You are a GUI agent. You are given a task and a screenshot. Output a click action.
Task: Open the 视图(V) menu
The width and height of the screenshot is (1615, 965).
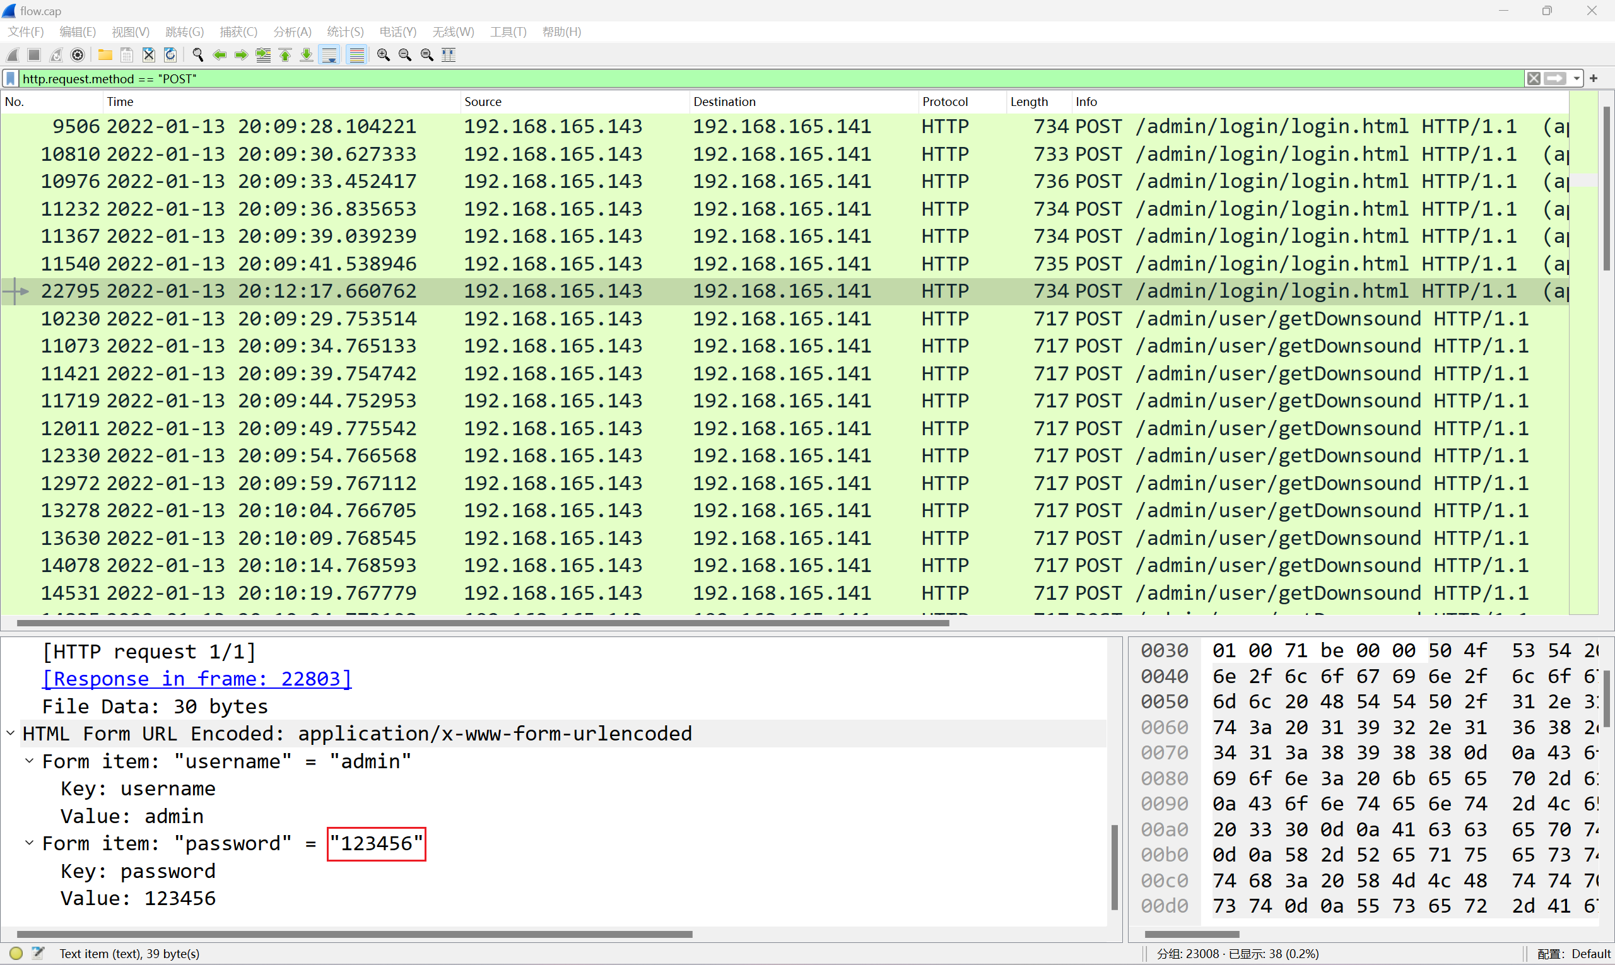click(x=131, y=32)
